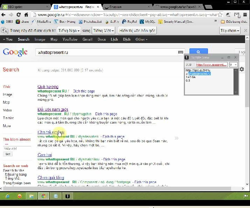Filter results by Video in sidebar
The width and height of the screenshot is (250, 208).
click(7, 110)
